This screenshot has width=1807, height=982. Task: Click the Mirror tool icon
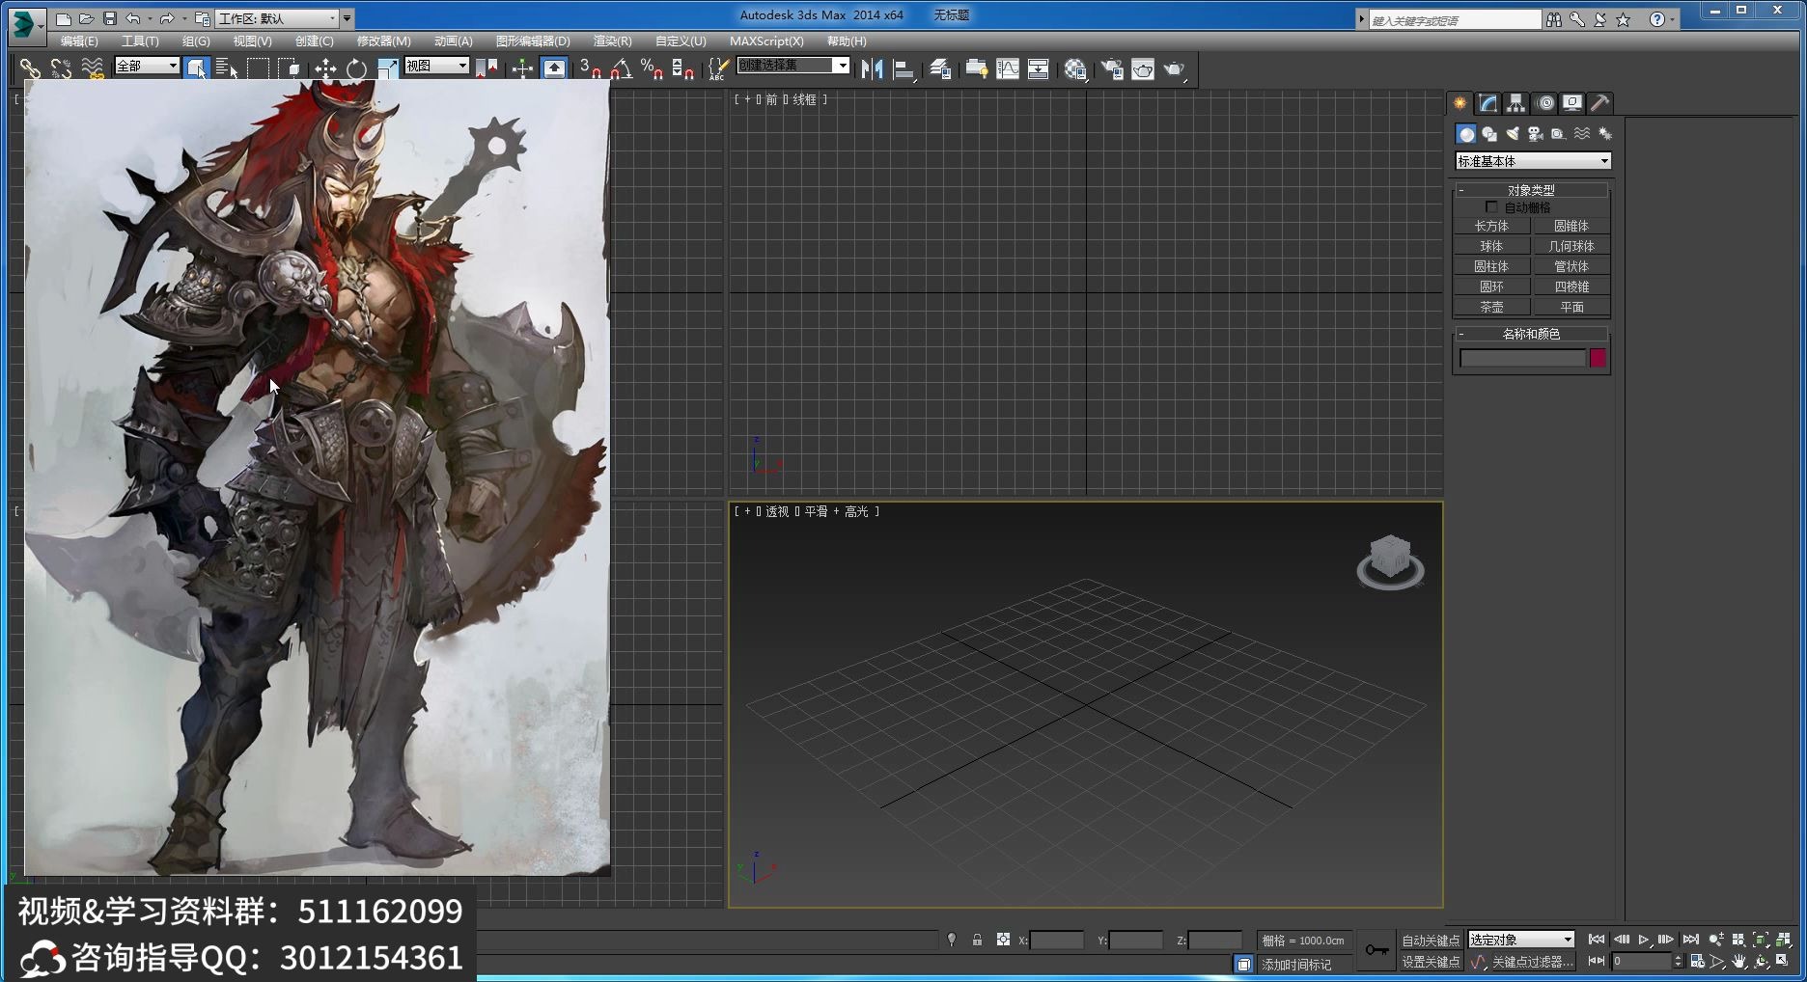pyautogui.click(x=872, y=68)
